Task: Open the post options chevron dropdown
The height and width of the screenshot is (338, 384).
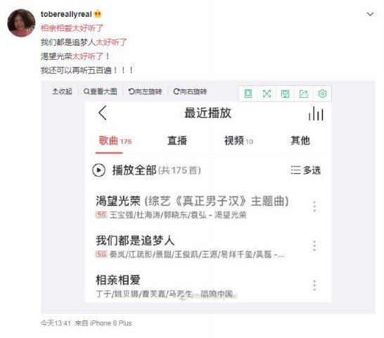Action: [370, 15]
